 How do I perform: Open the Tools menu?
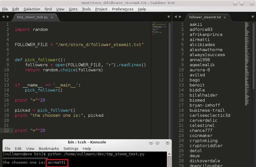86,9
